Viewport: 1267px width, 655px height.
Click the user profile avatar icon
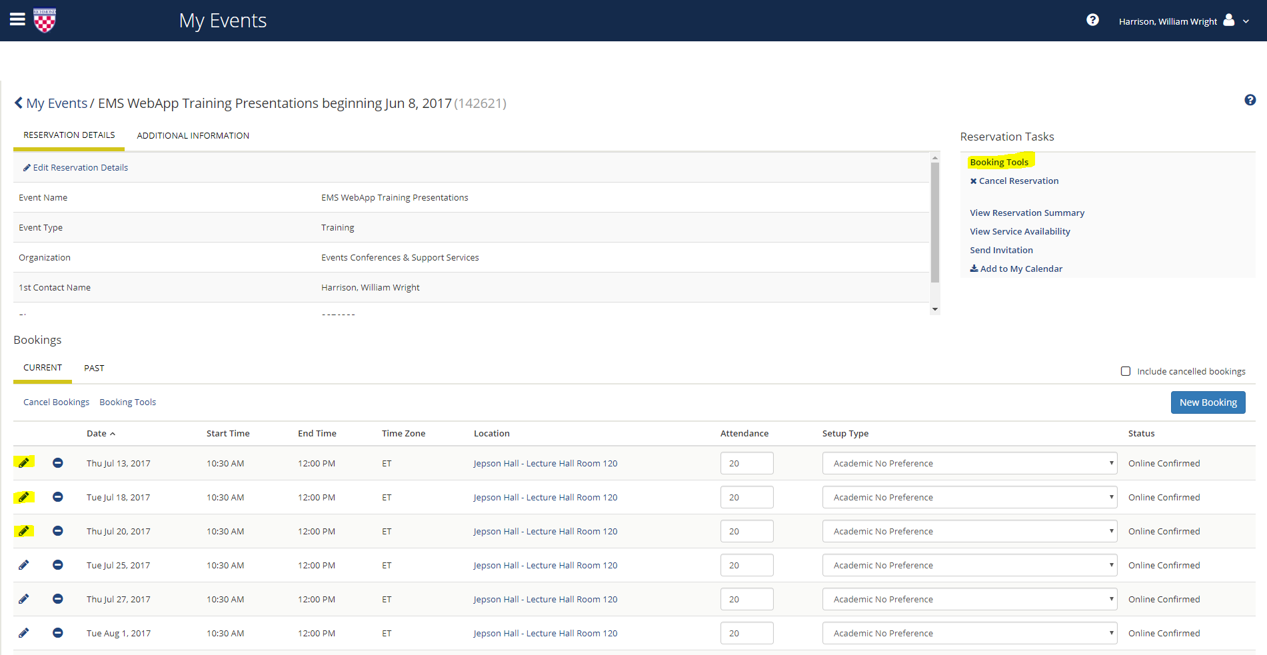point(1229,20)
